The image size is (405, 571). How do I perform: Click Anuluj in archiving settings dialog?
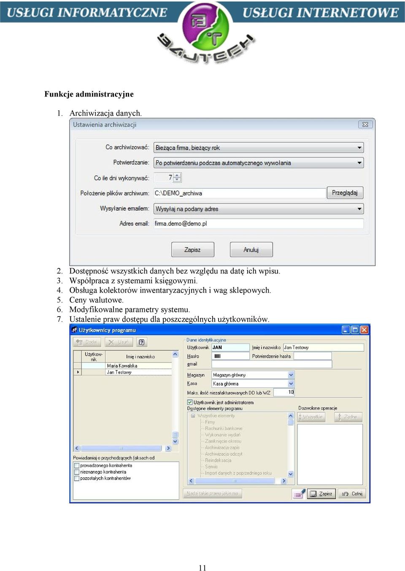point(251,249)
